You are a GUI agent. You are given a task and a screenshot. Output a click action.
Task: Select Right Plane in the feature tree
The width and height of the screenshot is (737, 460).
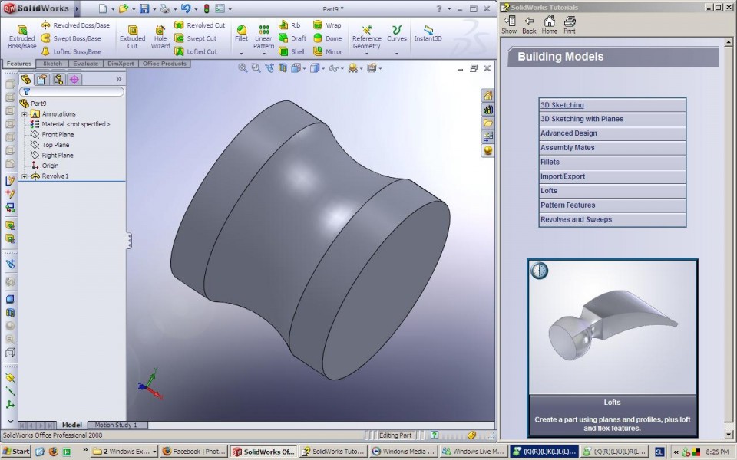[52, 156]
